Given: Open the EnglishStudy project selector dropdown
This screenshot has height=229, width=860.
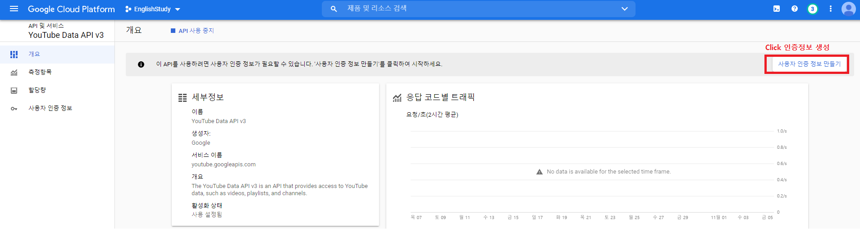Looking at the screenshot, I should (x=153, y=9).
